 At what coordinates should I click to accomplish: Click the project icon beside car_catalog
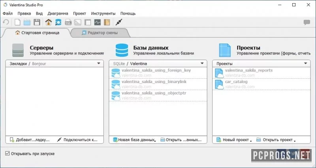coord(219,84)
